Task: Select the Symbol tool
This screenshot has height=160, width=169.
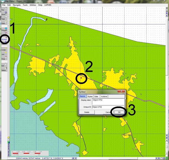Action: [4, 39]
